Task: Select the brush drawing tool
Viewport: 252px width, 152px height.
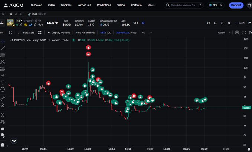Action: pos(3,76)
